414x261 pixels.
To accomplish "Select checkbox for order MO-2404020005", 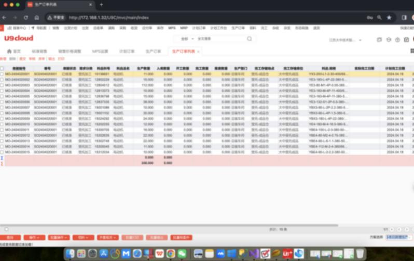I will click(2, 96).
